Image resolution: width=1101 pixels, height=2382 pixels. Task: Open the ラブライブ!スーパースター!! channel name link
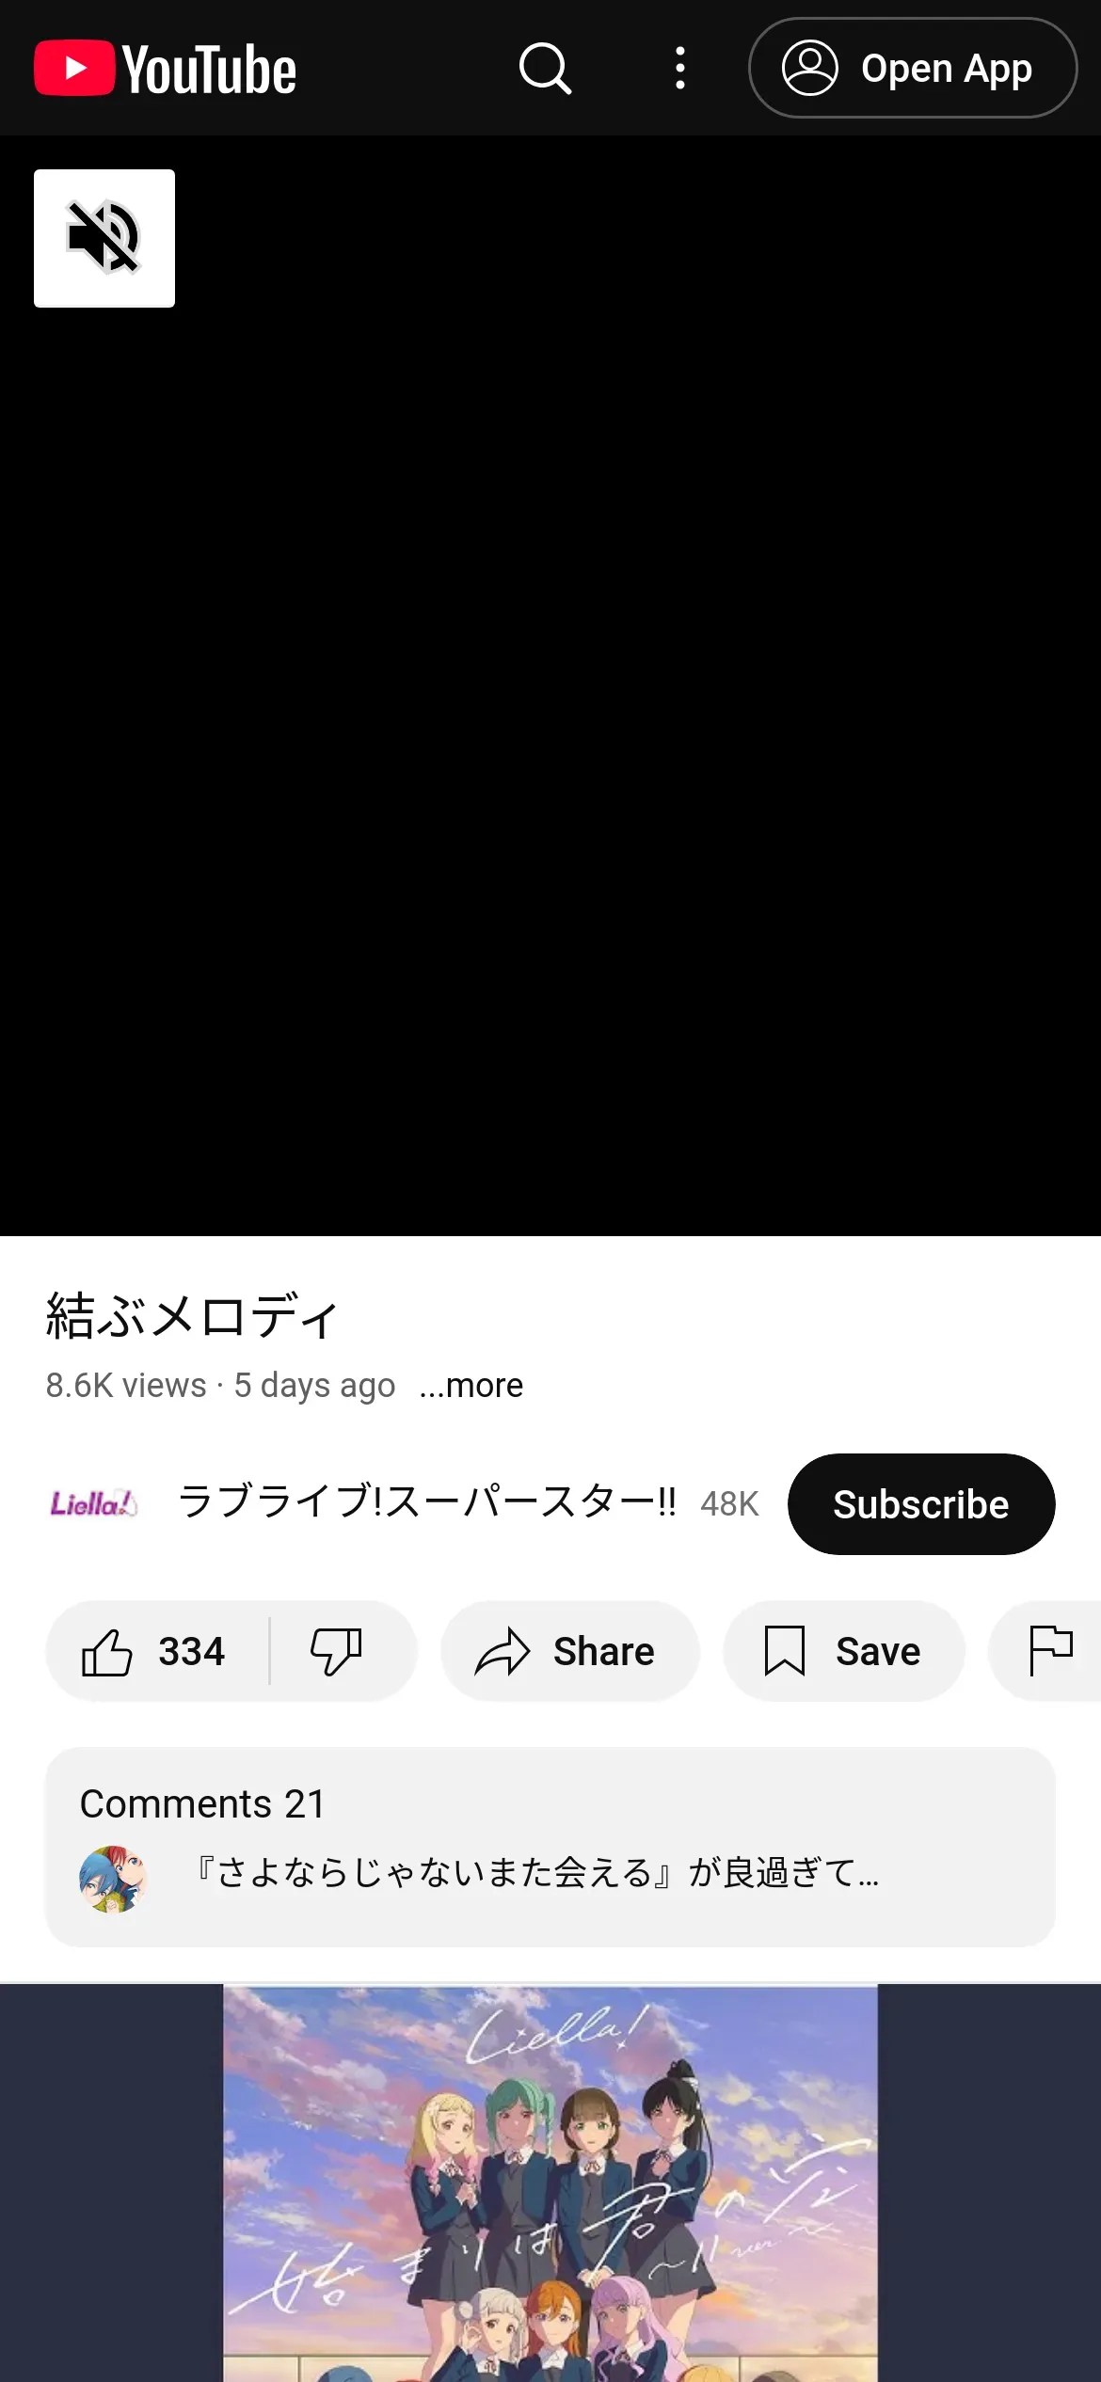click(x=427, y=1501)
